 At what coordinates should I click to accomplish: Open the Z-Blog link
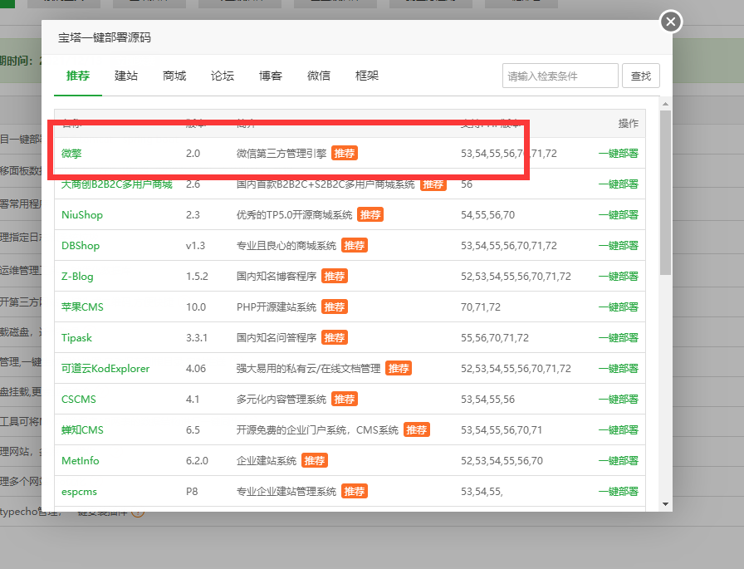click(x=77, y=277)
